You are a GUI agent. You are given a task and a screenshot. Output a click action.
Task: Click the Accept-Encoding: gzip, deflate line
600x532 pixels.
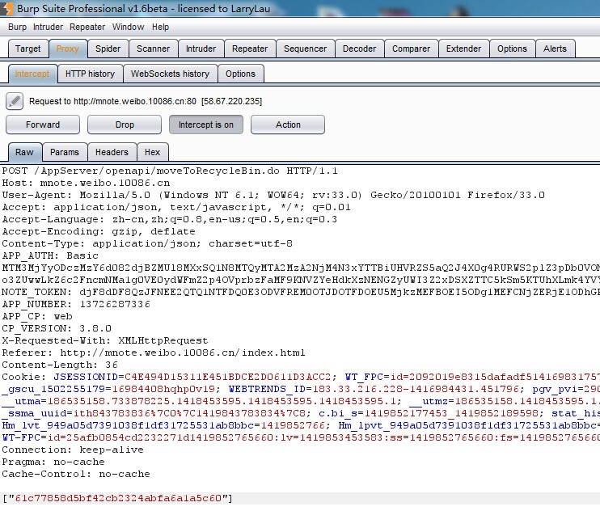coord(99,231)
